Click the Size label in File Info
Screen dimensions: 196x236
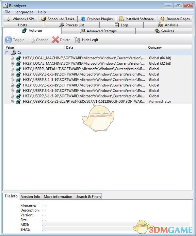(24, 220)
